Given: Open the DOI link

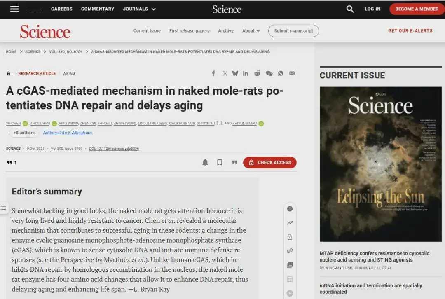Looking at the screenshot, I should (x=114, y=149).
